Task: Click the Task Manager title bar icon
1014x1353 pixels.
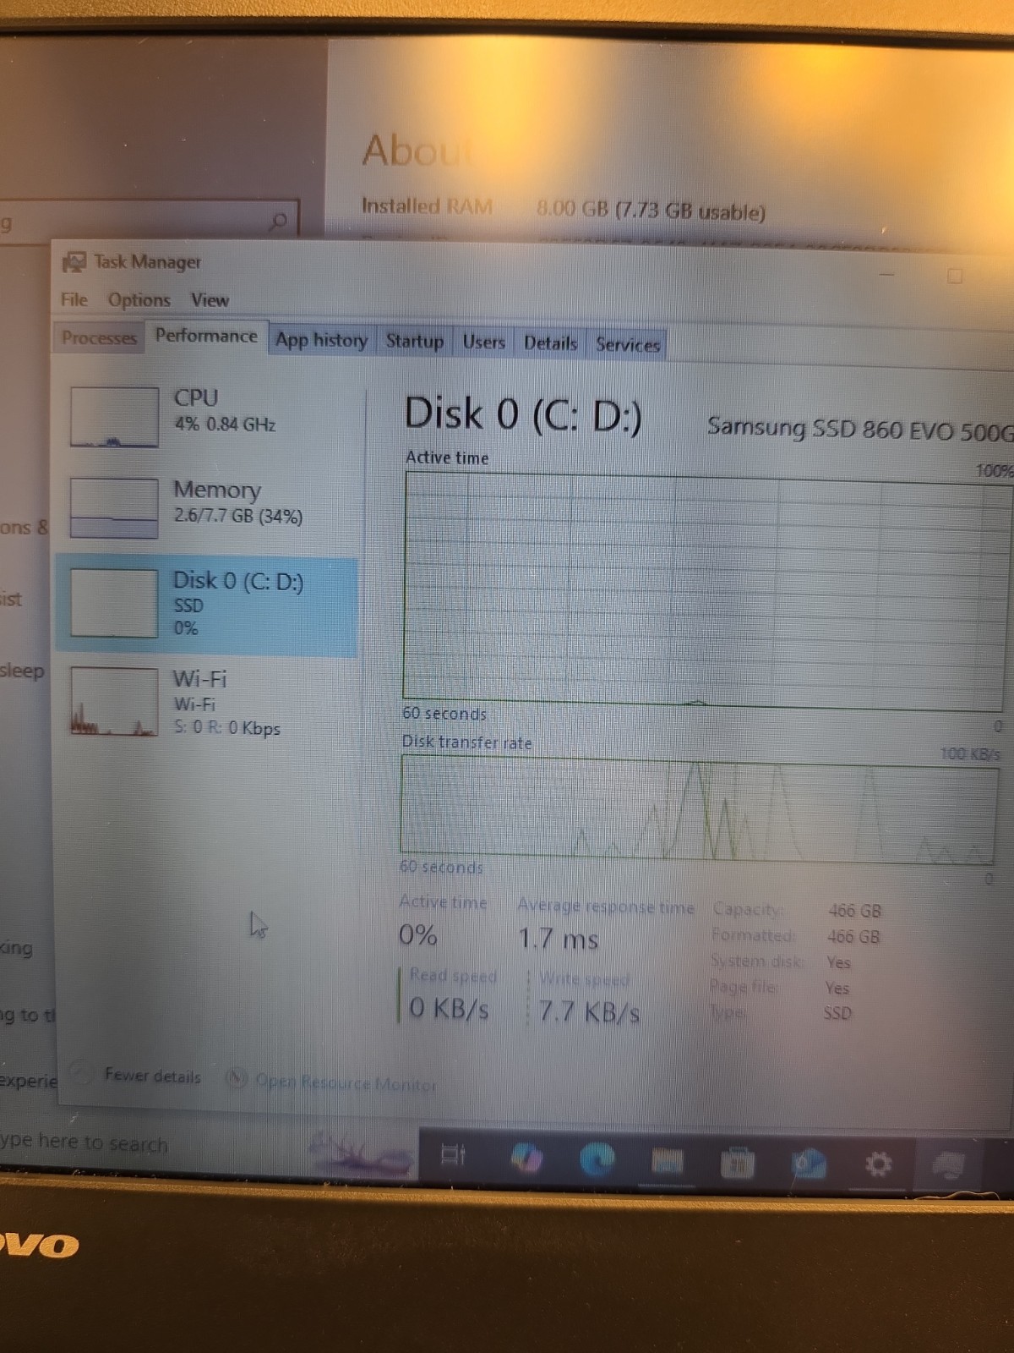Action: point(74,261)
